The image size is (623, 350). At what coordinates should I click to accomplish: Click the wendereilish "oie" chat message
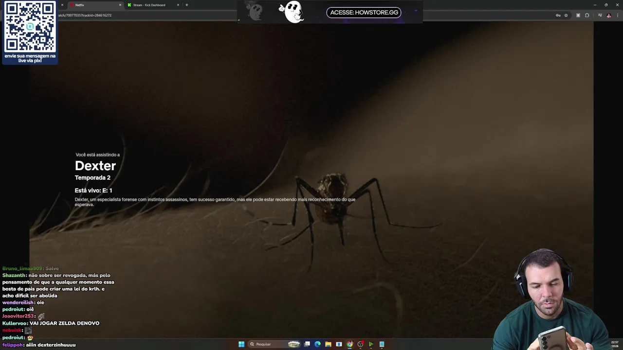[23, 302]
